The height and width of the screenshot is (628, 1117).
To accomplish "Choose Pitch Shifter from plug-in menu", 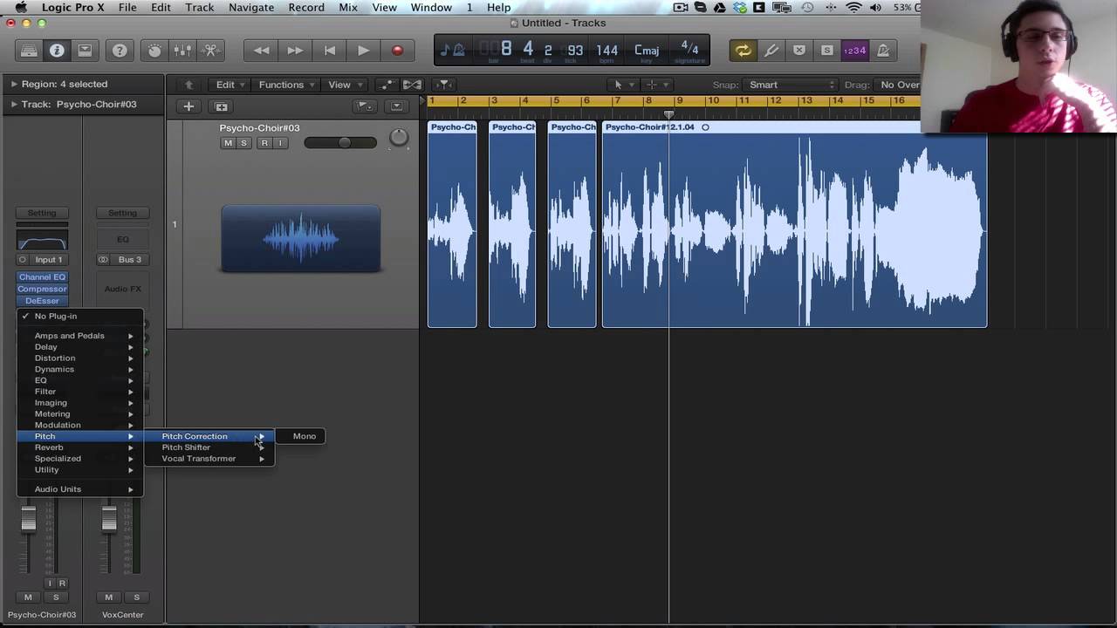I will 186,447.
